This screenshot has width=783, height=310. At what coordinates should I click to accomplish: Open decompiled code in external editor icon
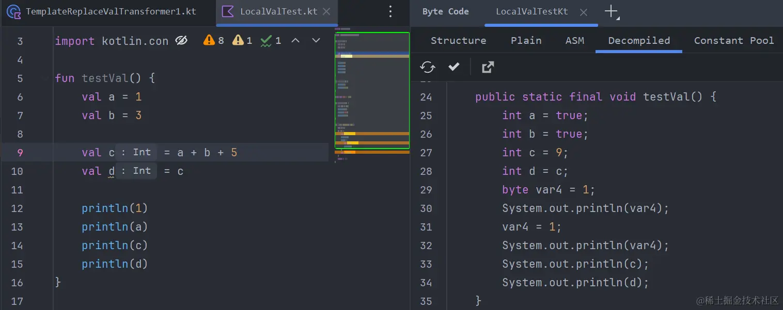click(x=488, y=67)
